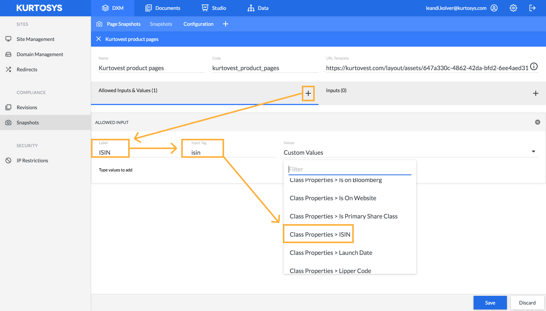This screenshot has width=546, height=311.
Task: Open the DXM top navigation tab
Action: [x=113, y=8]
